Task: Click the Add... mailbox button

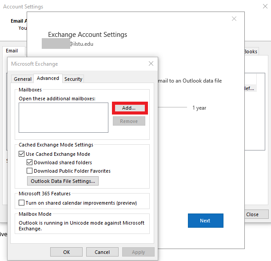Action: (x=130, y=108)
